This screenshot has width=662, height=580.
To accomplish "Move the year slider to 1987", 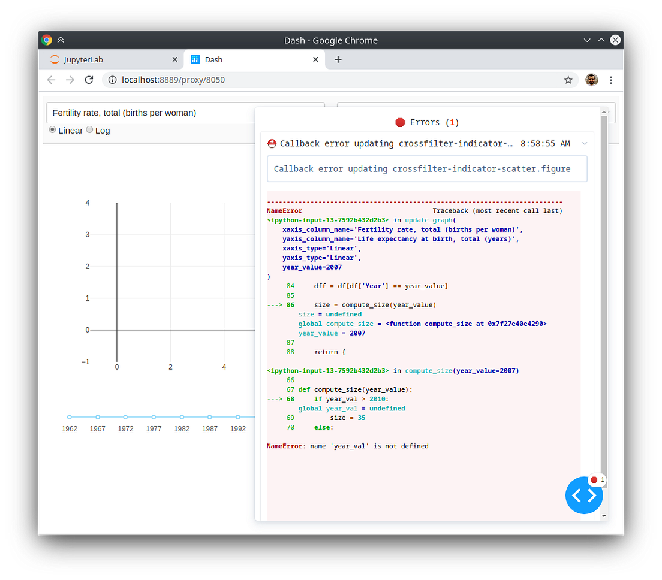I will click(x=210, y=416).
